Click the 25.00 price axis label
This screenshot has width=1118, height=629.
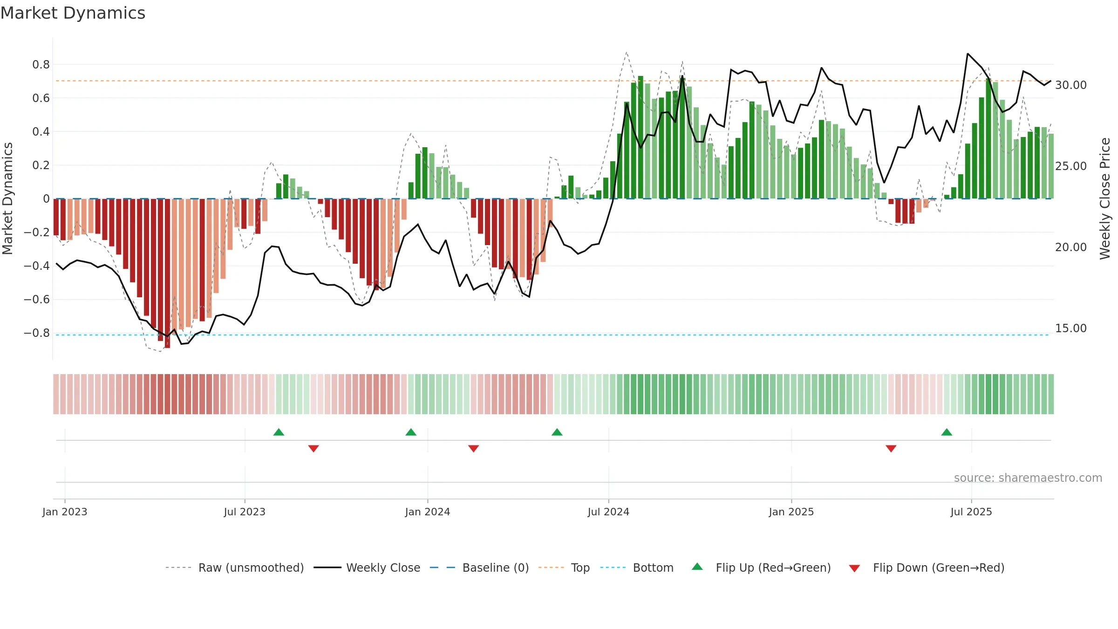tap(1071, 166)
